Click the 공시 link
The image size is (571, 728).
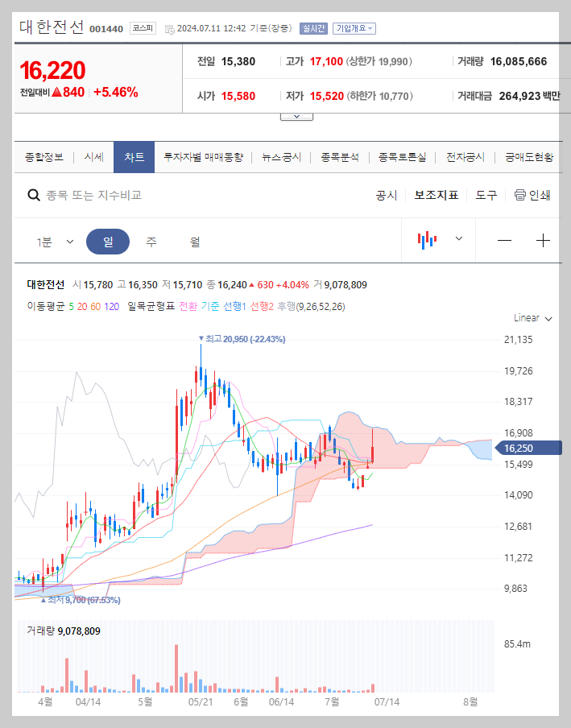[387, 195]
